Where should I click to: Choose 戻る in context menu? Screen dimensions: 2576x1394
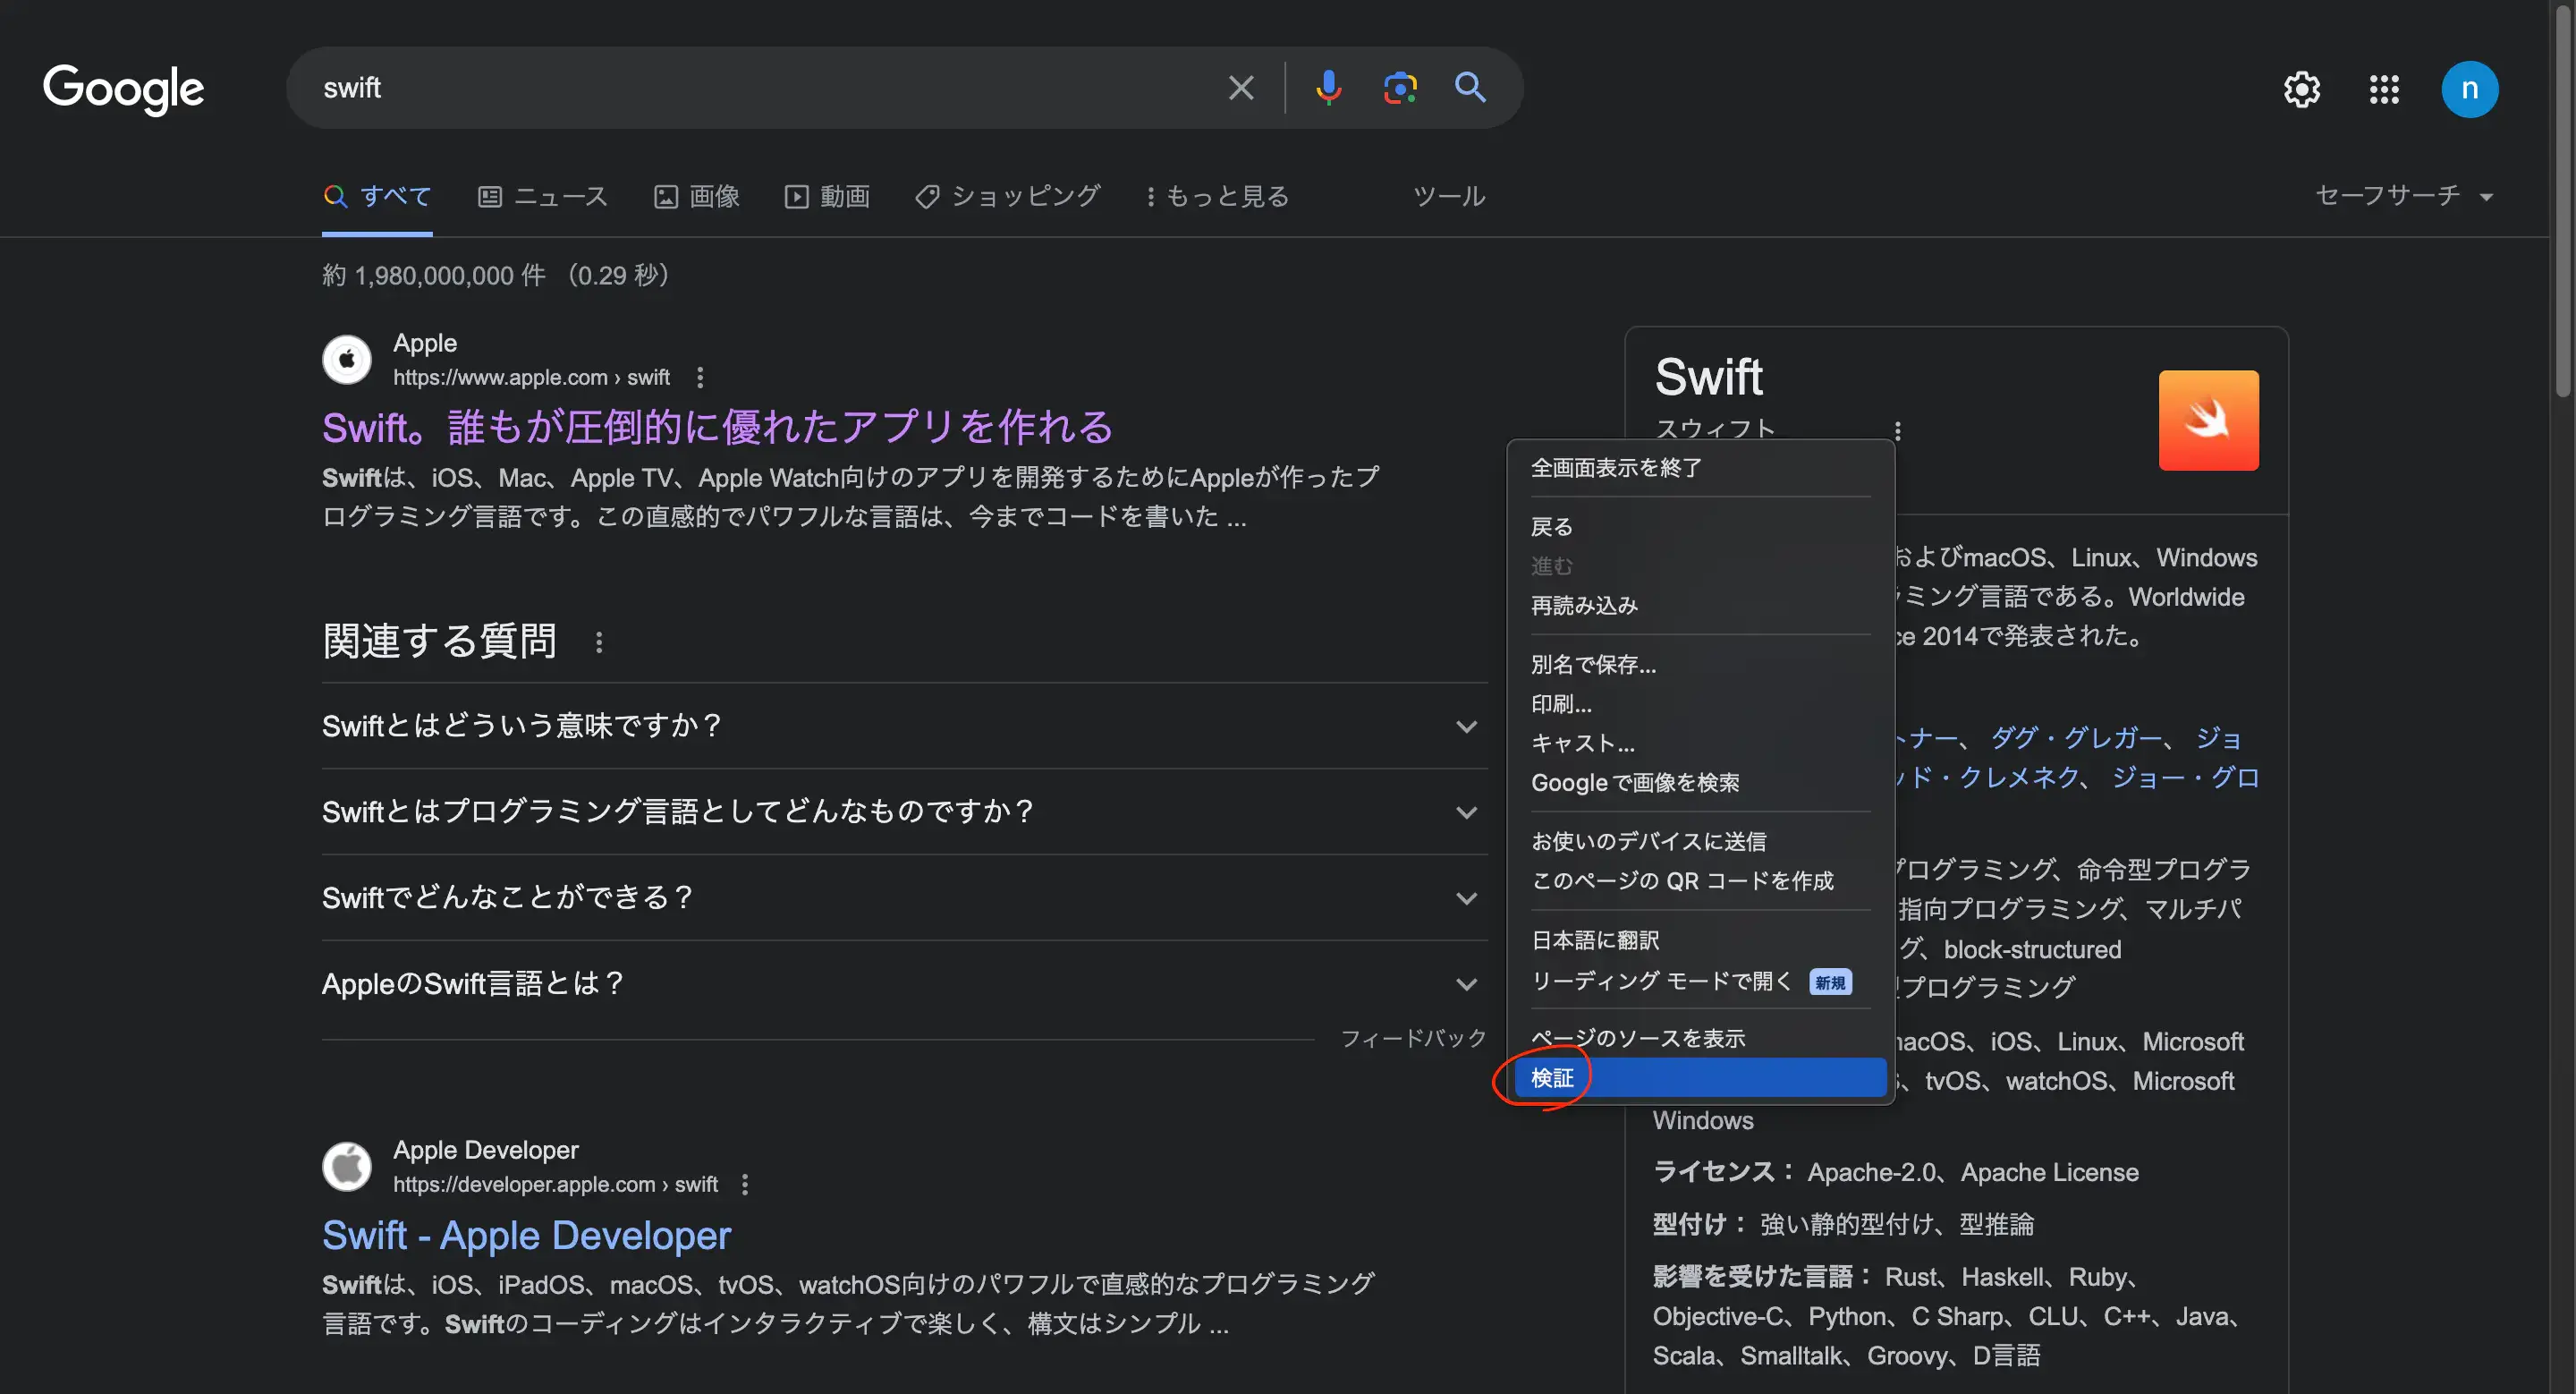point(1700,527)
